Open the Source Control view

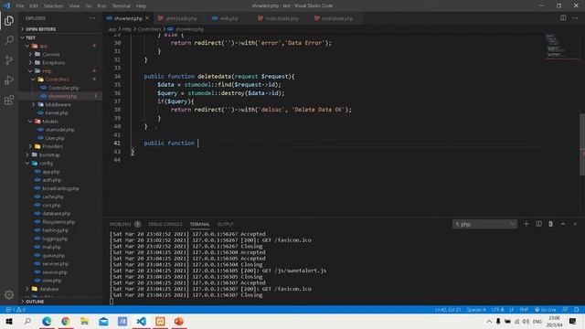tap(9, 60)
